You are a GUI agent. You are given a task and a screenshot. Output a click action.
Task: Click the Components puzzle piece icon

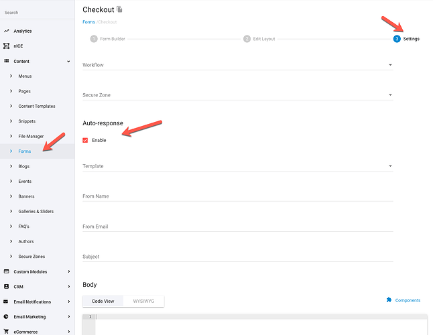(x=389, y=299)
